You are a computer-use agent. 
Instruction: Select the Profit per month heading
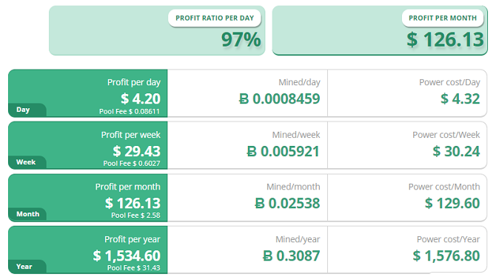(128, 187)
